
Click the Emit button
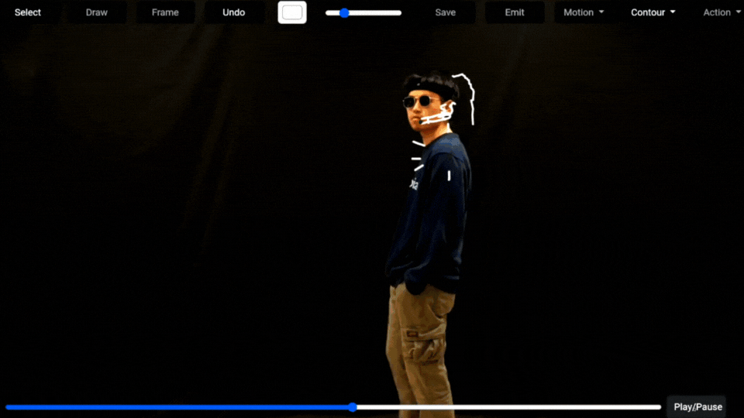pyautogui.click(x=515, y=12)
